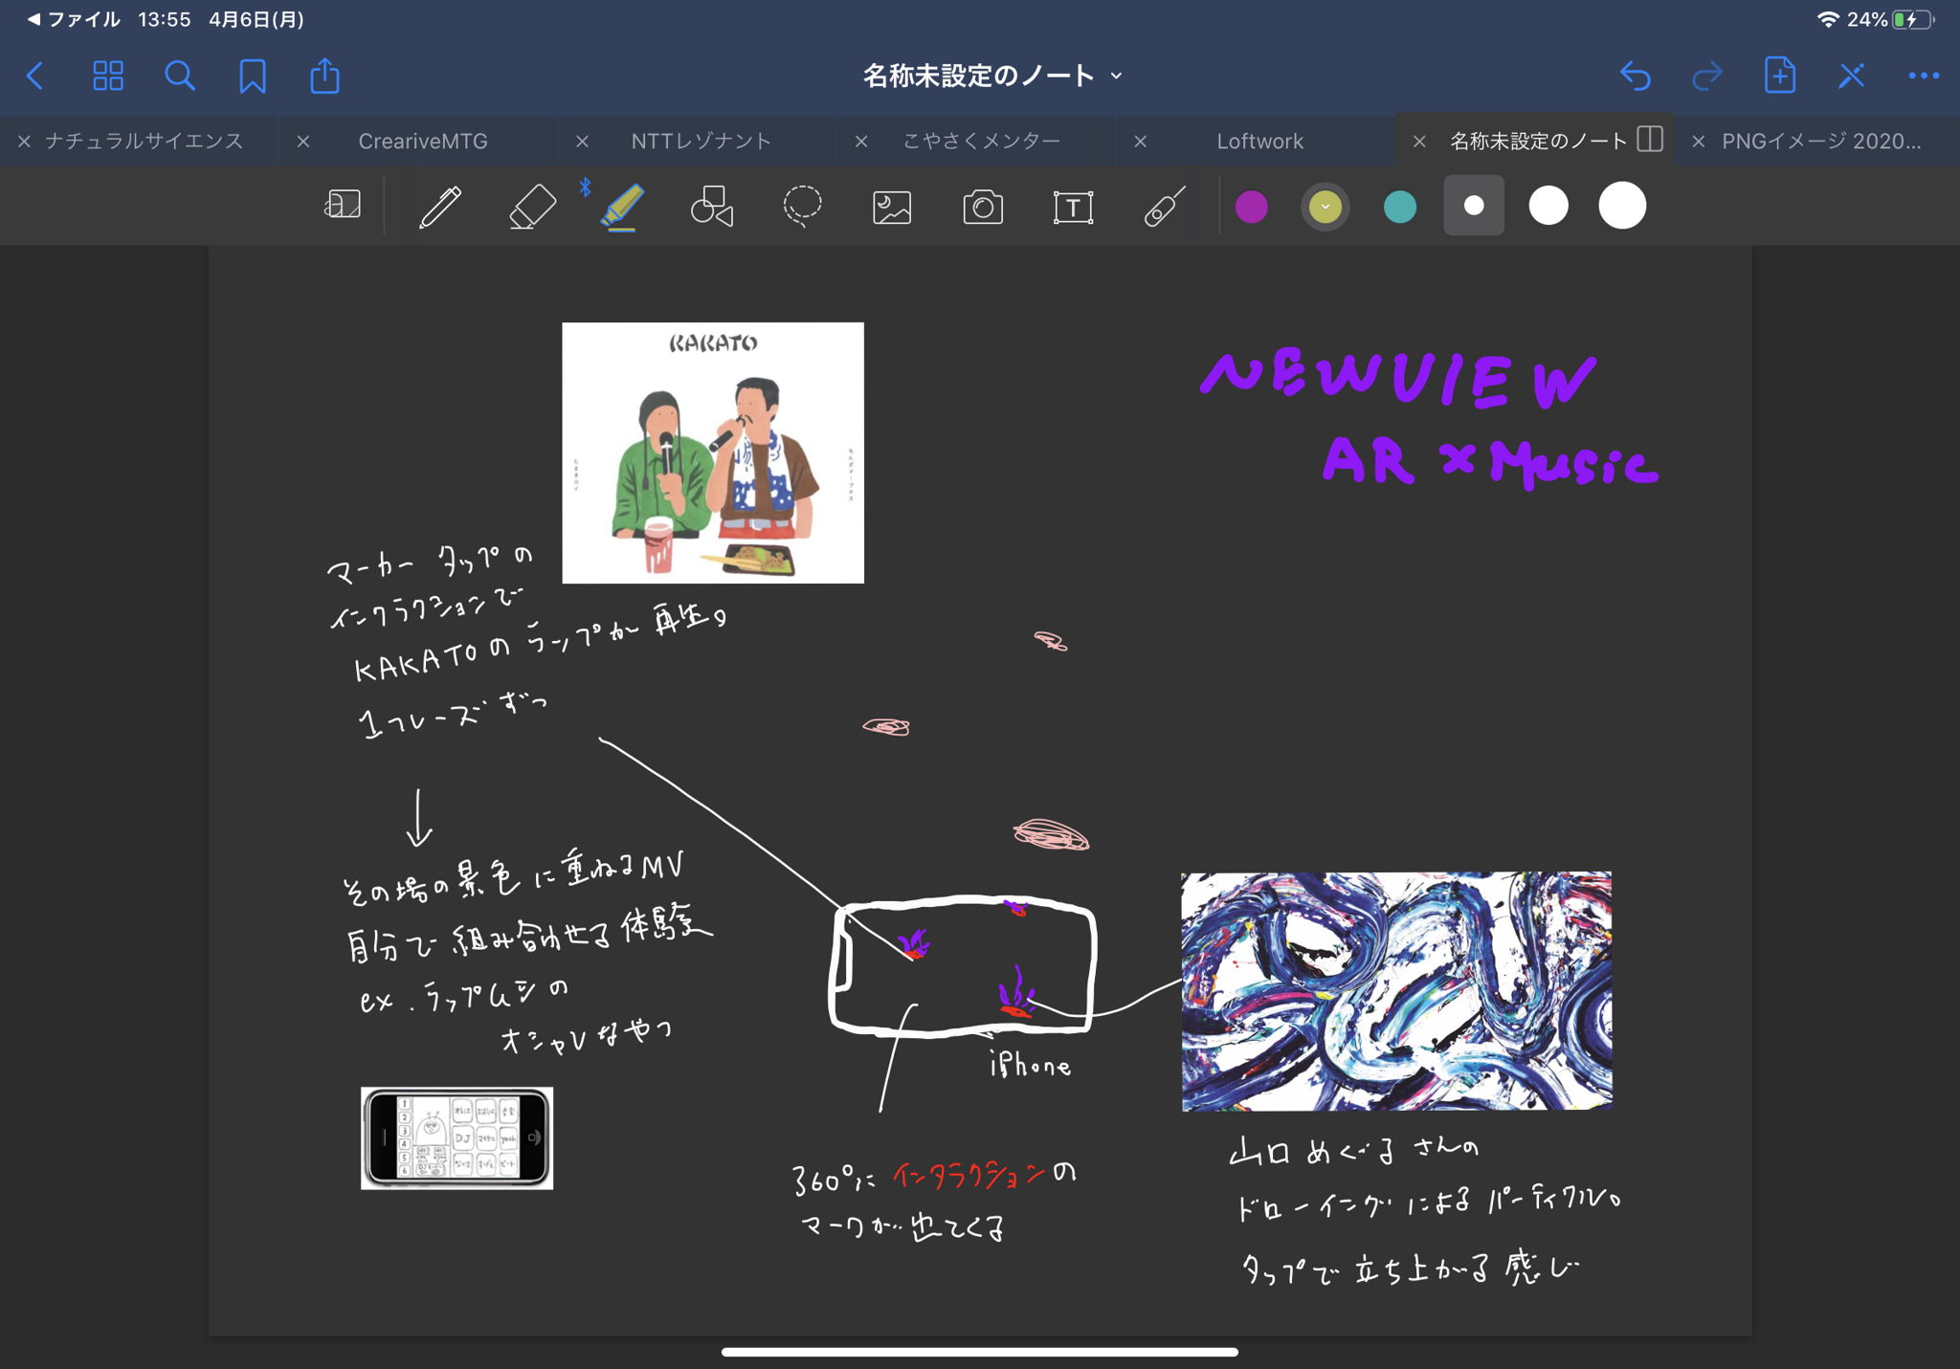
Task: Choose the purple pen color
Action: pos(1252,207)
